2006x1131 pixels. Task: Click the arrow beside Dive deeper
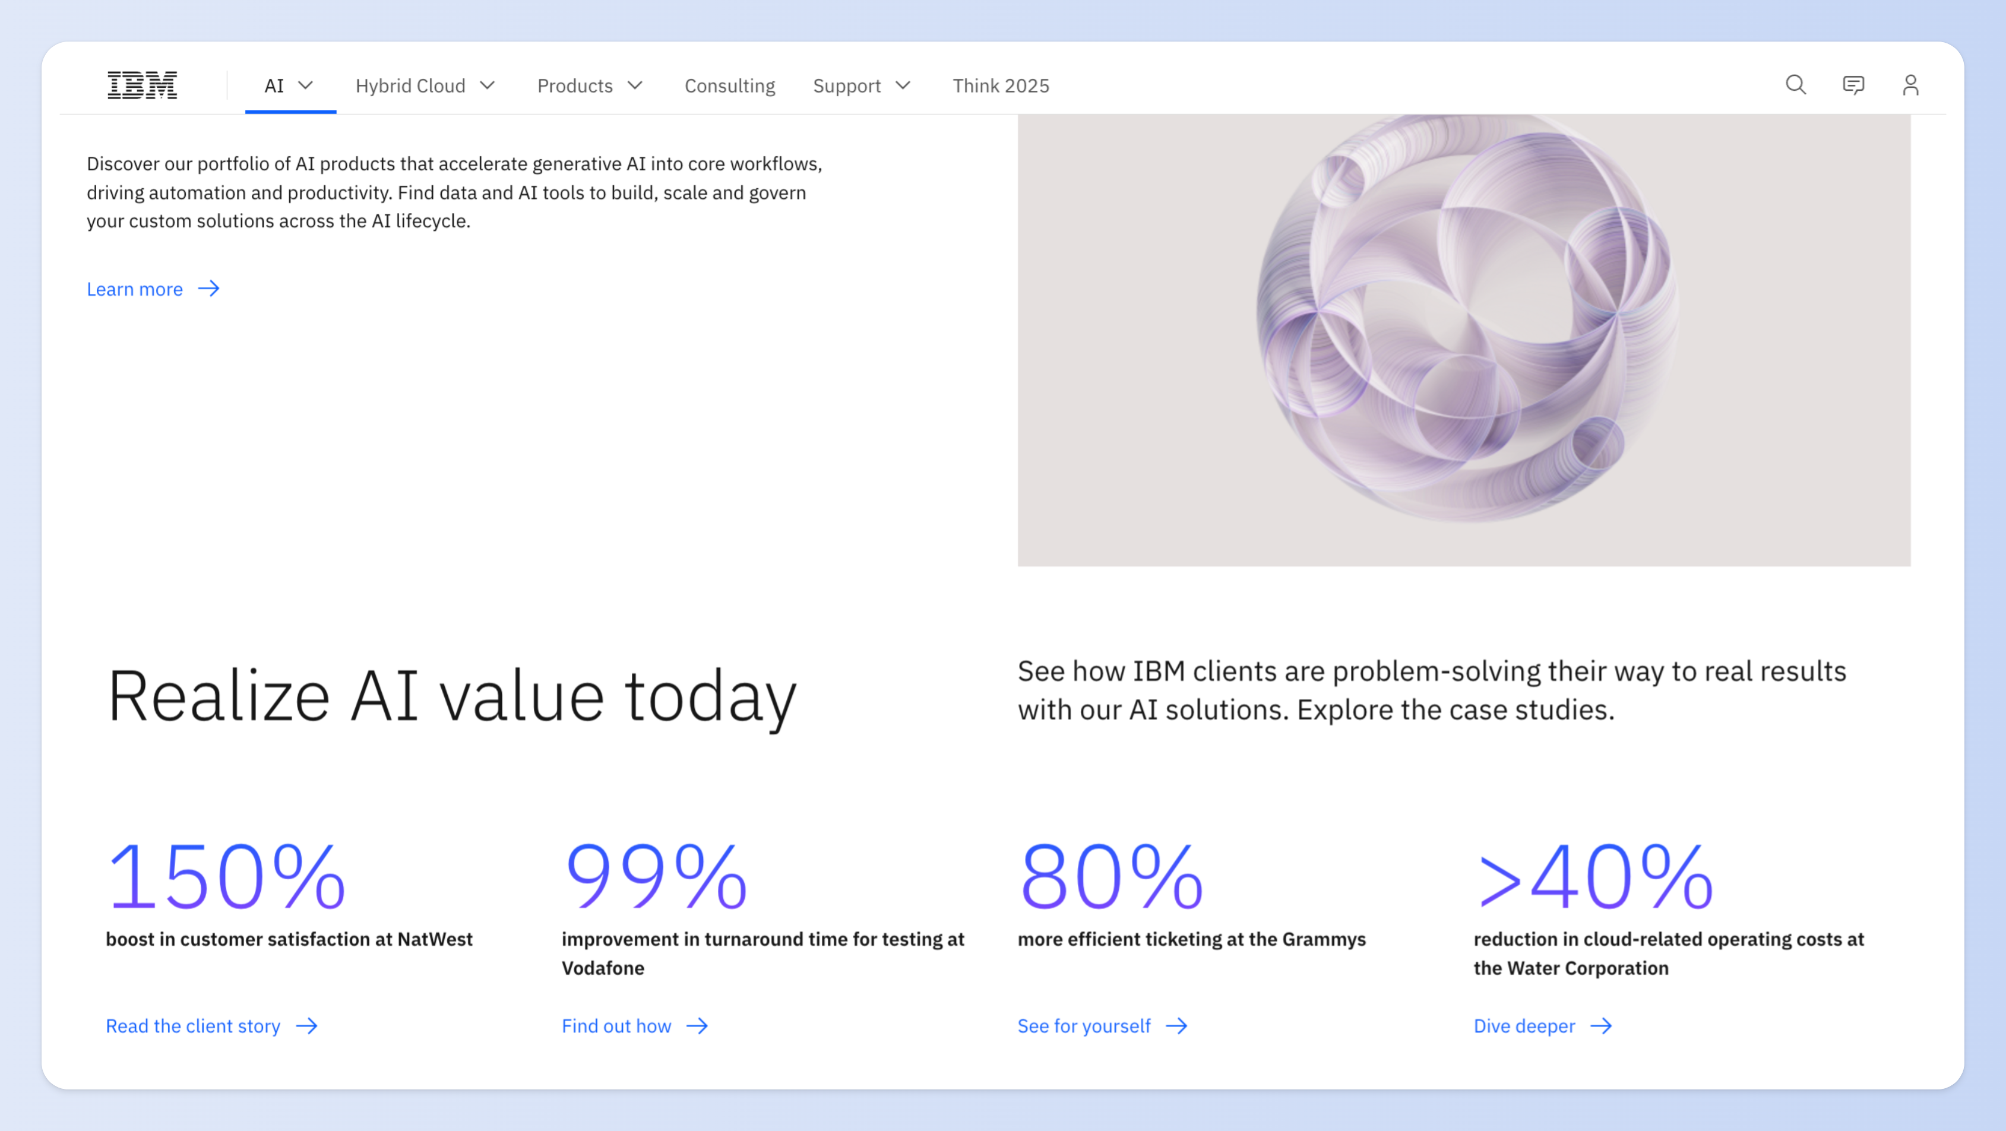click(x=1601, y=1026)
